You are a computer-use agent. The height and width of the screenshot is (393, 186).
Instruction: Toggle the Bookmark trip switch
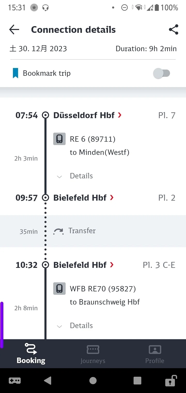pos(161,73)
